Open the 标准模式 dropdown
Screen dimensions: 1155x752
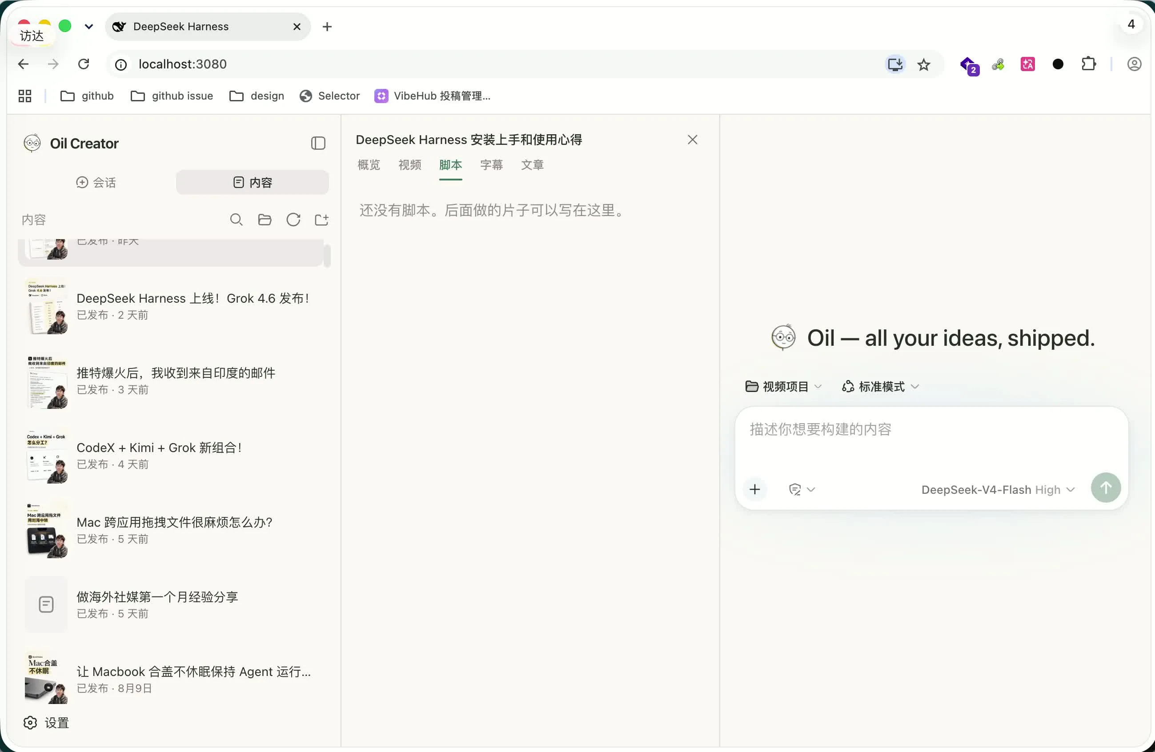coord(880,386)
